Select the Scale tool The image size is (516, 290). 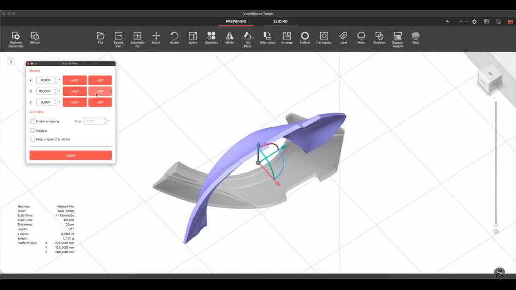[x=193, y=38]
